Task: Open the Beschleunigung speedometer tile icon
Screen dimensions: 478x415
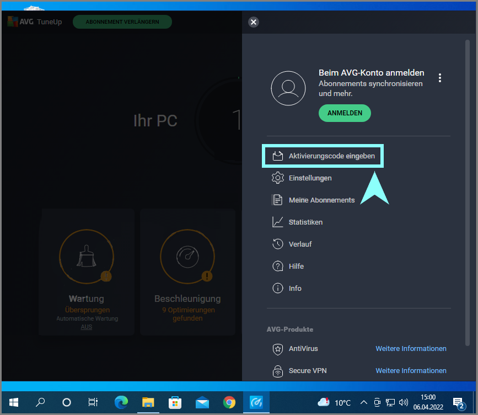Action: click(x=187, y=256)
